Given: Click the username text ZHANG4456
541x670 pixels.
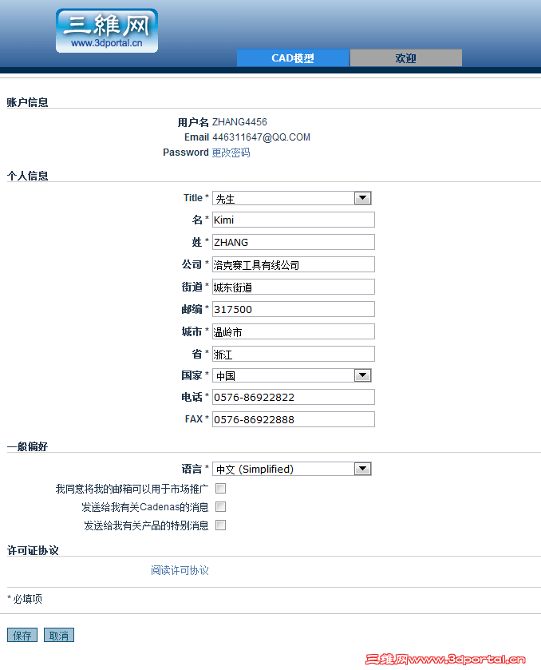Looking at the screenshot, I should pyautogui.click(x=239, y=122).
